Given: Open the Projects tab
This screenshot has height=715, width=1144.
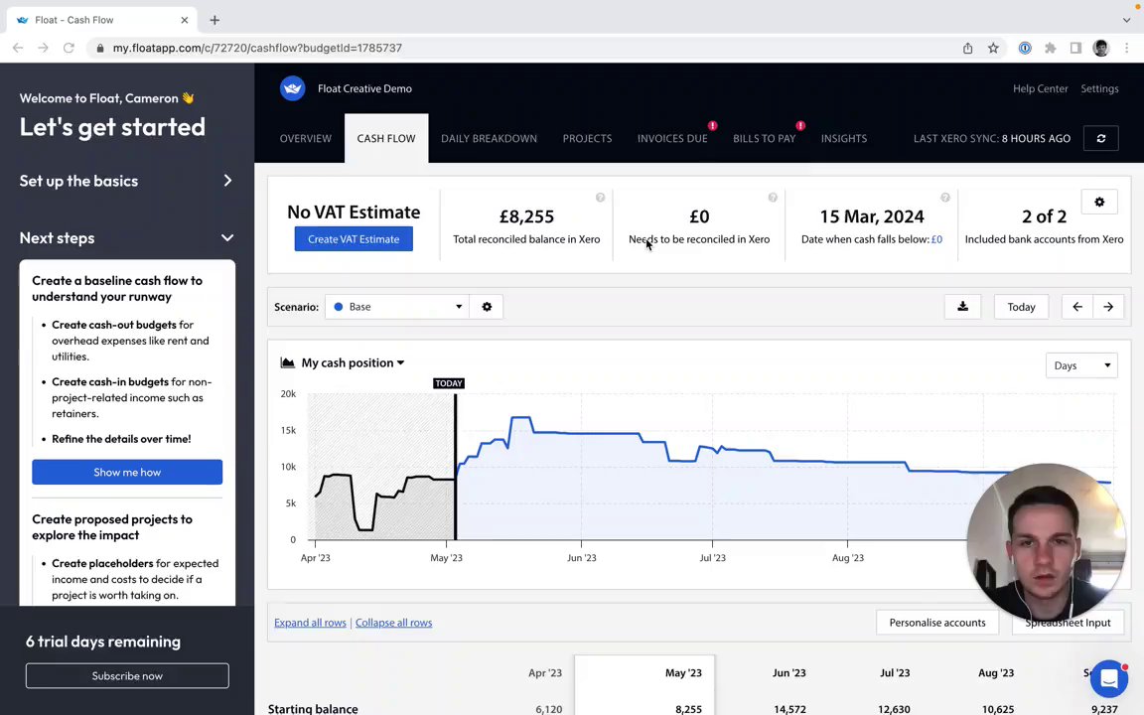Looking at the screenshot, I should pyautogui.click(x=587, y=139).
